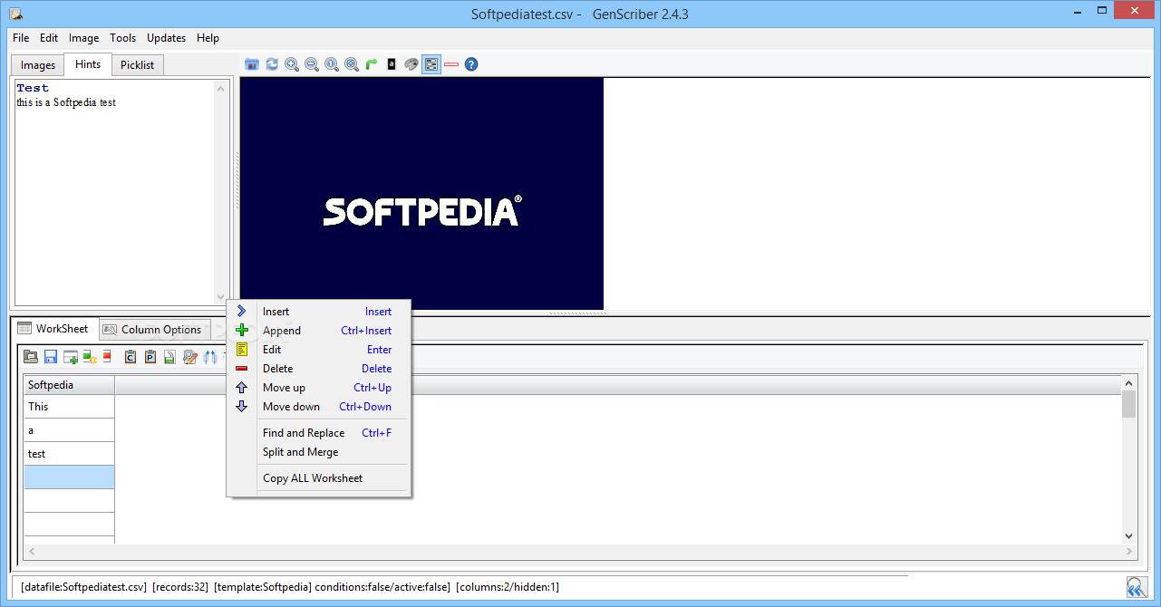Open the File menu

[21, 38]
